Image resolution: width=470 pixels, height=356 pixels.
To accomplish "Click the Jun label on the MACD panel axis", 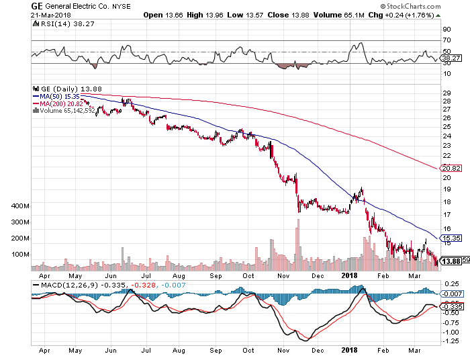I will (111, 351).
